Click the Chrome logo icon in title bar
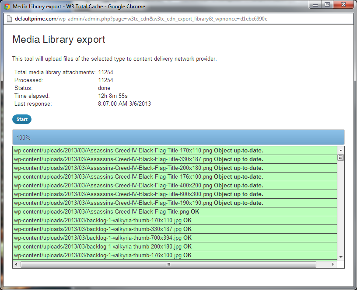This screenshot has height=290, width=357. (x=7, y=7)
